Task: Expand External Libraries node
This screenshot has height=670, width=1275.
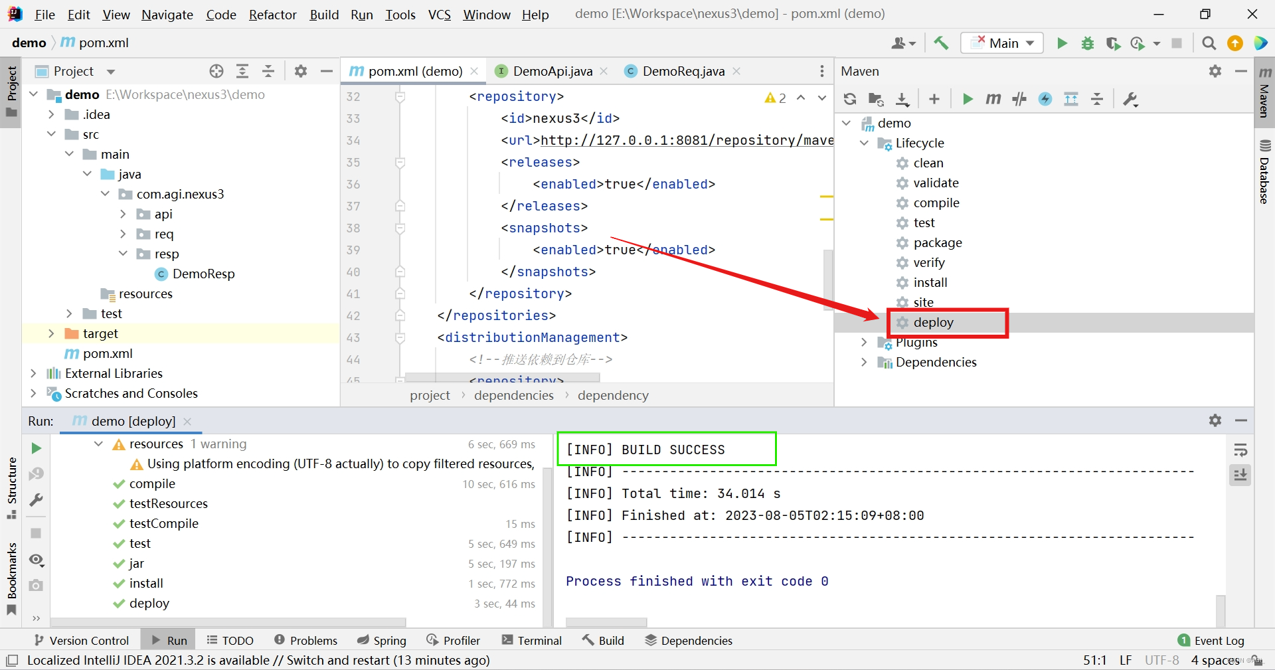Action: (x=33, y=373)
